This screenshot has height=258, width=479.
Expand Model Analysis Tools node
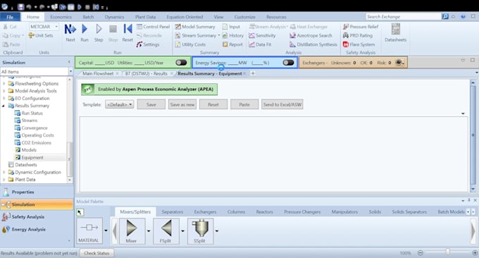pyautogui.click(x=4, y=91)
